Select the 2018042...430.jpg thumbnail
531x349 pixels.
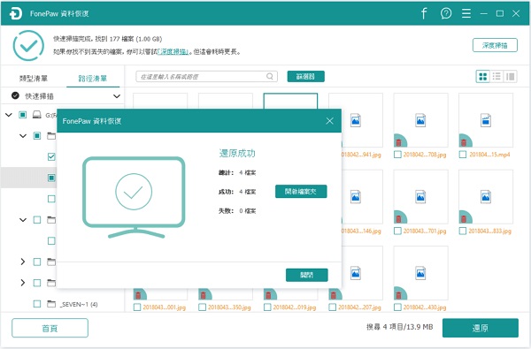(x=420, y=273)
